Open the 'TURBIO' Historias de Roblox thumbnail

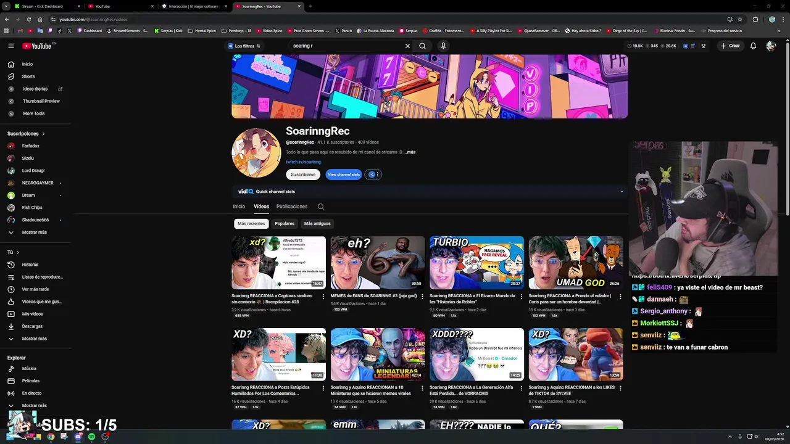click(476, 263)
